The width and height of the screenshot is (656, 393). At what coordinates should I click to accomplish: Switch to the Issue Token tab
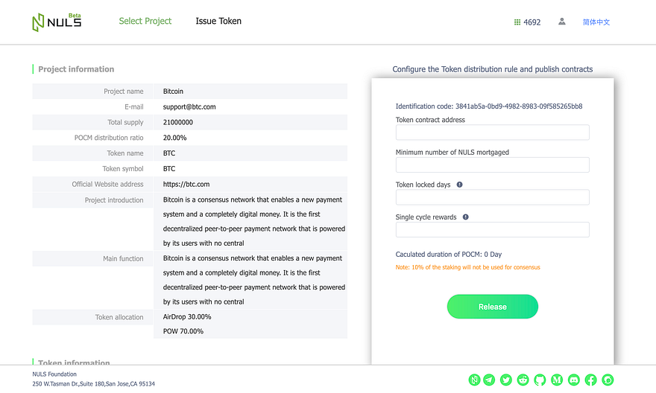(x=218, y=21)
